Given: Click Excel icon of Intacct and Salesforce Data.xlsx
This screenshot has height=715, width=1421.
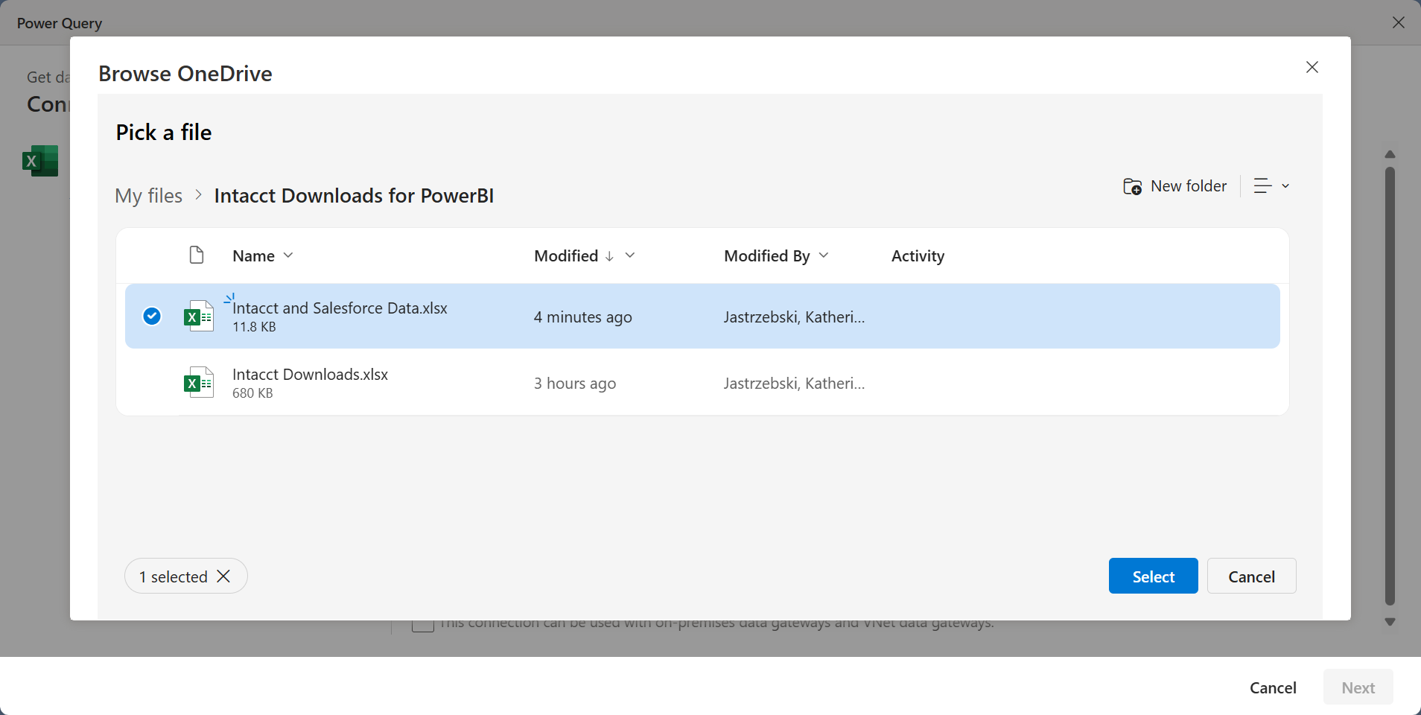Looking at the screenshot, I should 199,317.
